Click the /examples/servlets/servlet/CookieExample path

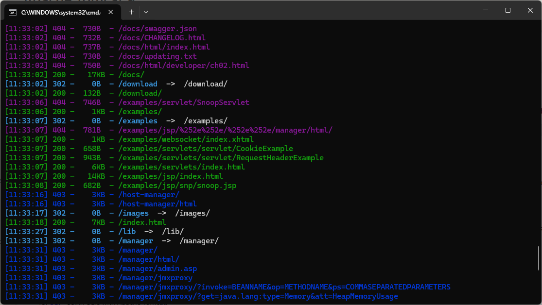click(205, 149)
